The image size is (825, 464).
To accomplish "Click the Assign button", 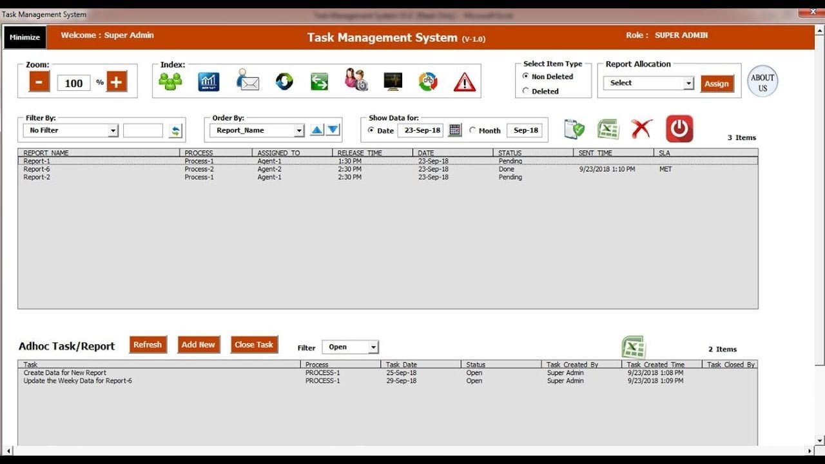I will (x=717, y=84).
